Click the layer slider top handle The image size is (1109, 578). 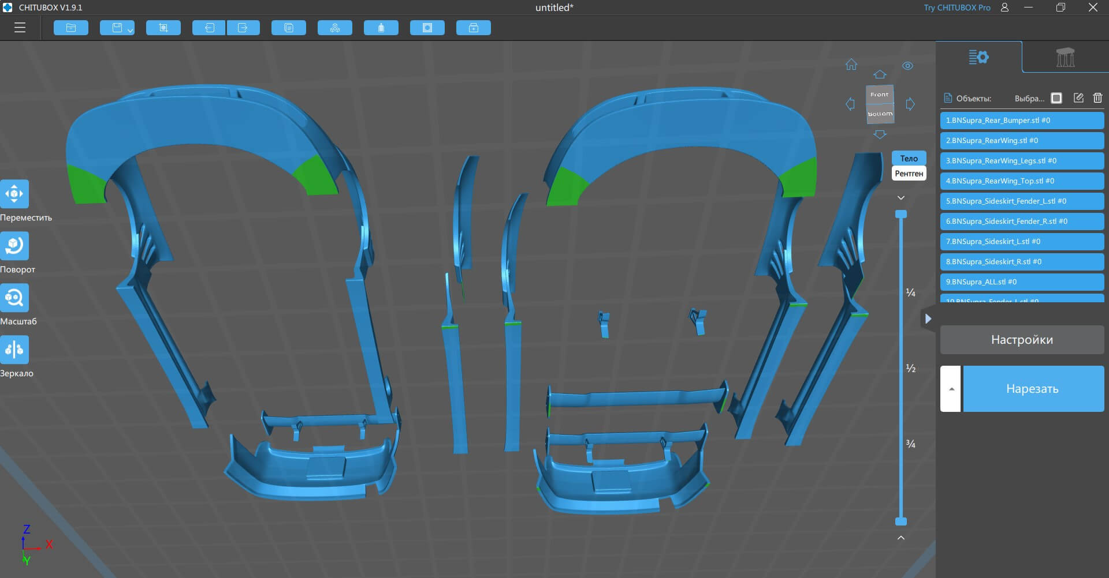901,215
